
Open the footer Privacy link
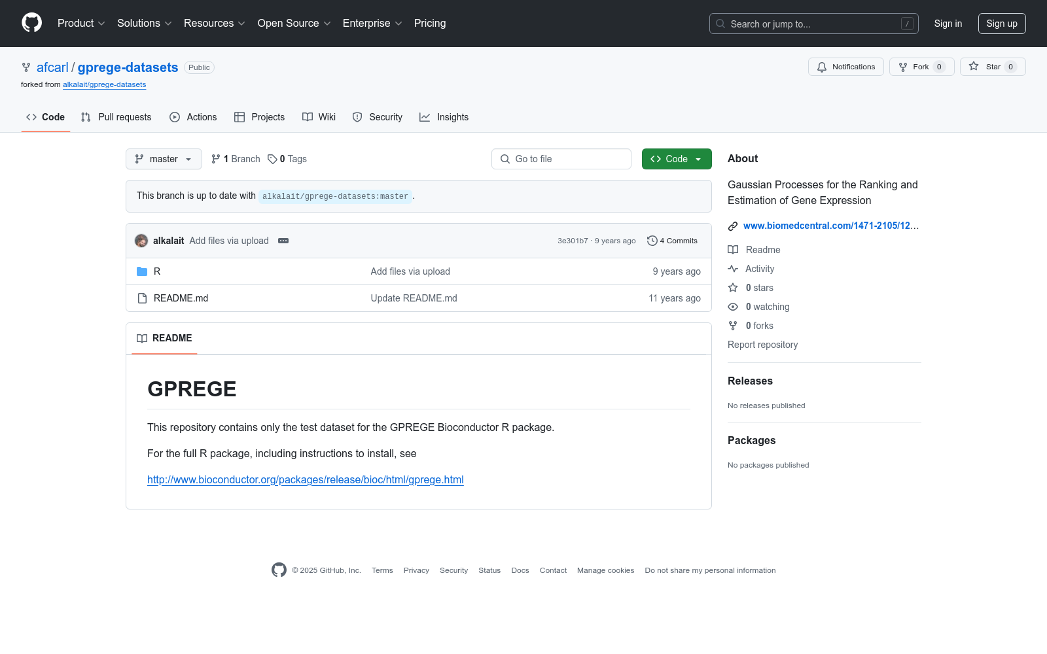click(x=416, y=570)
